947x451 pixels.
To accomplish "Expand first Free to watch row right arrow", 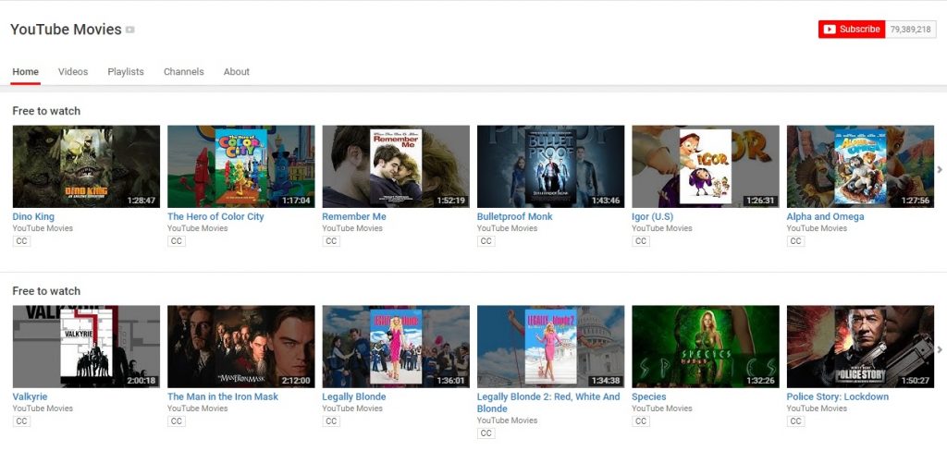I will coord(940,169).
